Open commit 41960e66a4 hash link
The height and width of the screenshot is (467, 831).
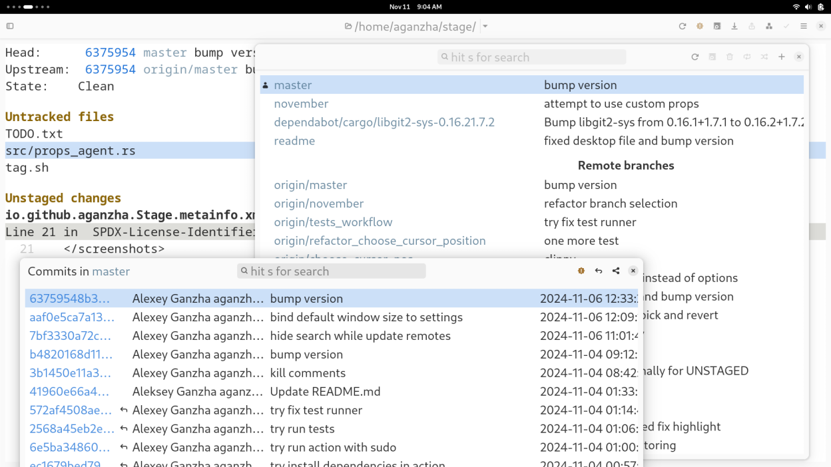click(69, 392)
